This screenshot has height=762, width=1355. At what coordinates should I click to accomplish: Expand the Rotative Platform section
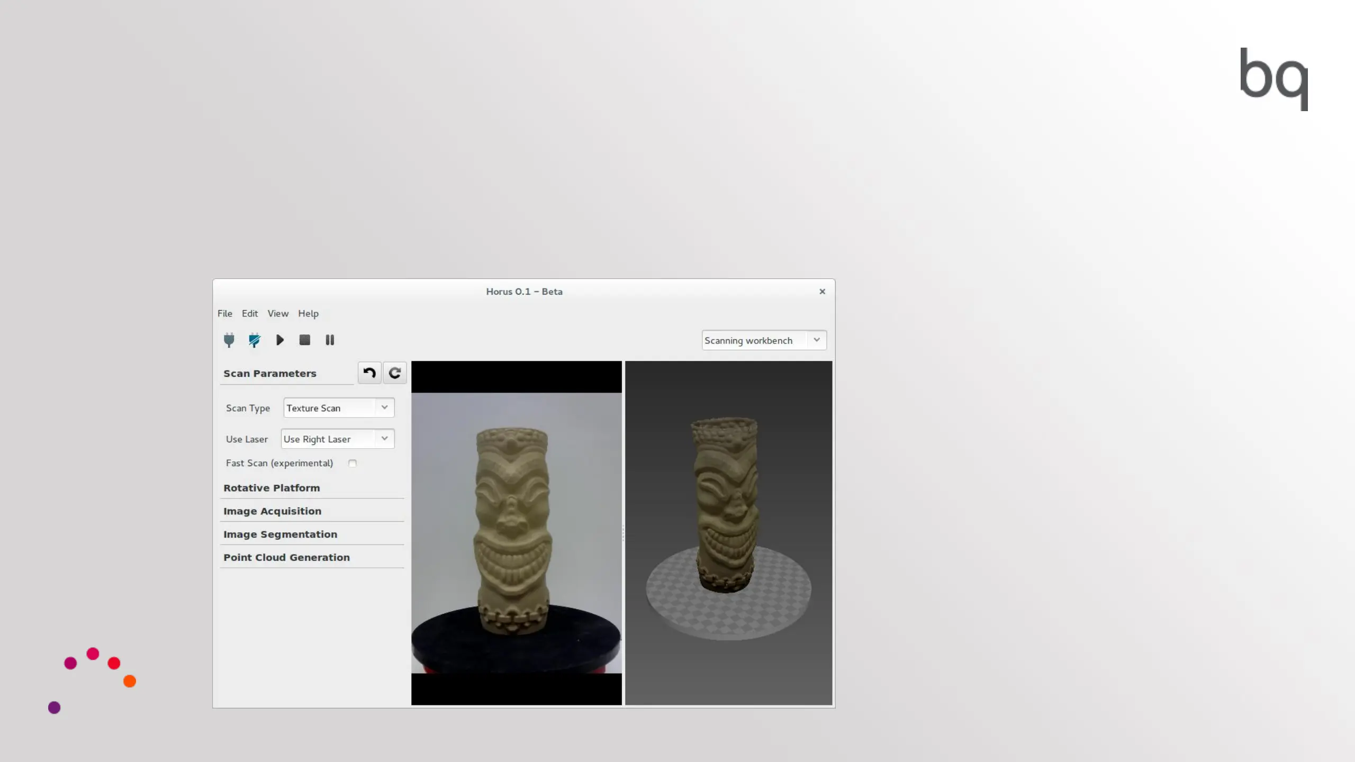pos(272,488)
